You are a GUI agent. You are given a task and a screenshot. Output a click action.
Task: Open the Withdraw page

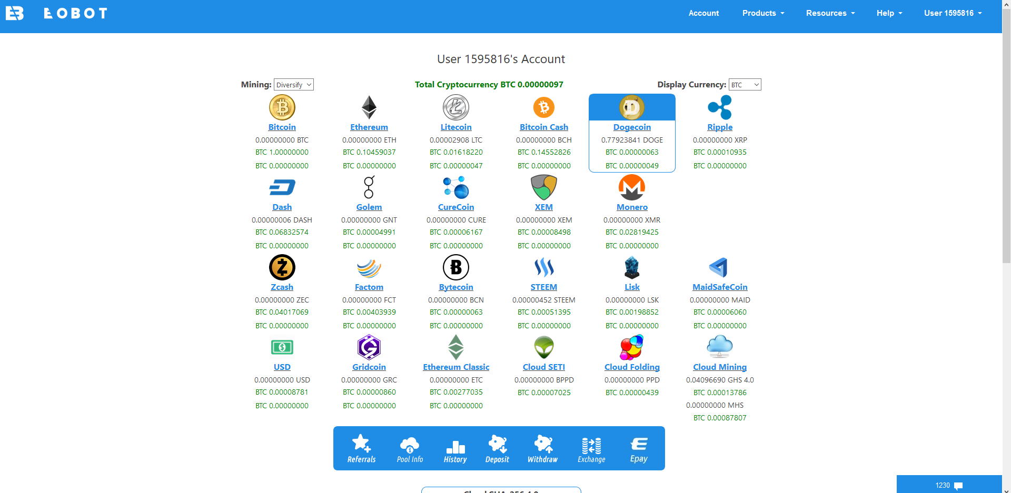(x=543, y=449)
